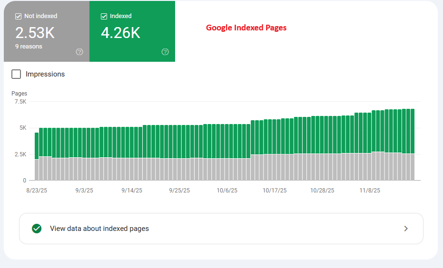Expand the chevron arrow in View data row
This screenshot has height=268, width=443.
405,229
